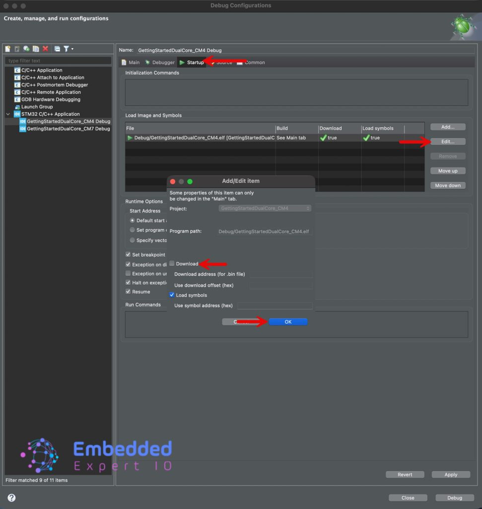Click the Remove button
The height and width of the screenshot is (509, 482).
[448, 156]
